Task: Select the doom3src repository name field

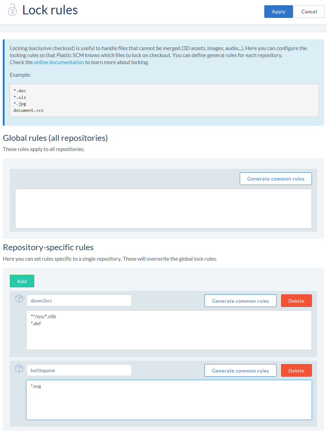Action: click(x=79, y=301)
